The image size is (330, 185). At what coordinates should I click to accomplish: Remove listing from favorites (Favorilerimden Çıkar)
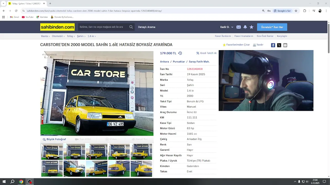[236, 45]
